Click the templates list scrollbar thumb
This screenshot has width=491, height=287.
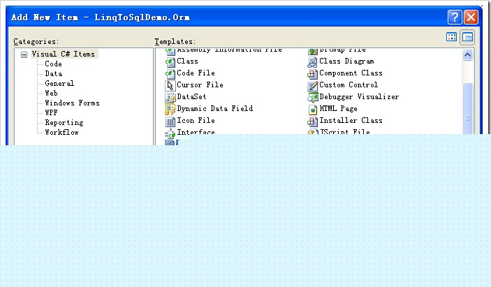pyautogui.click(x=467, y=108)
